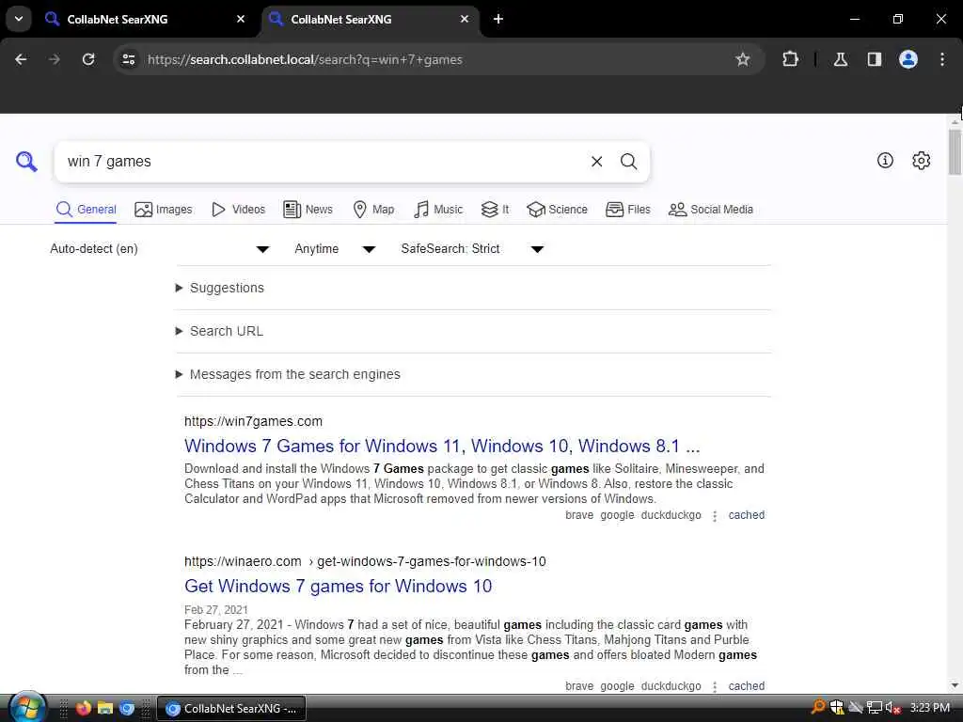Image resolution: width=963 pixels, height=722 pixels.
Task: Open the browser profile avatar
Action: point(908,59)
